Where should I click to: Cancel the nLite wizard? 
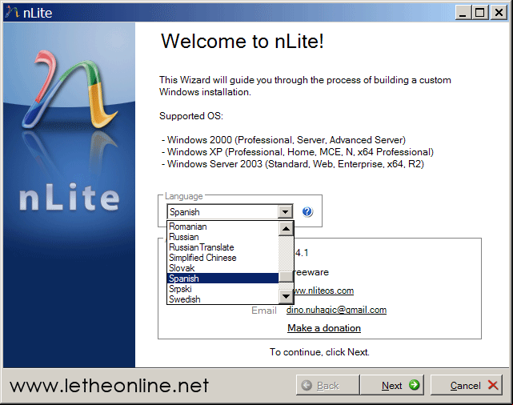pyautogui.click(x=467, y=385)
